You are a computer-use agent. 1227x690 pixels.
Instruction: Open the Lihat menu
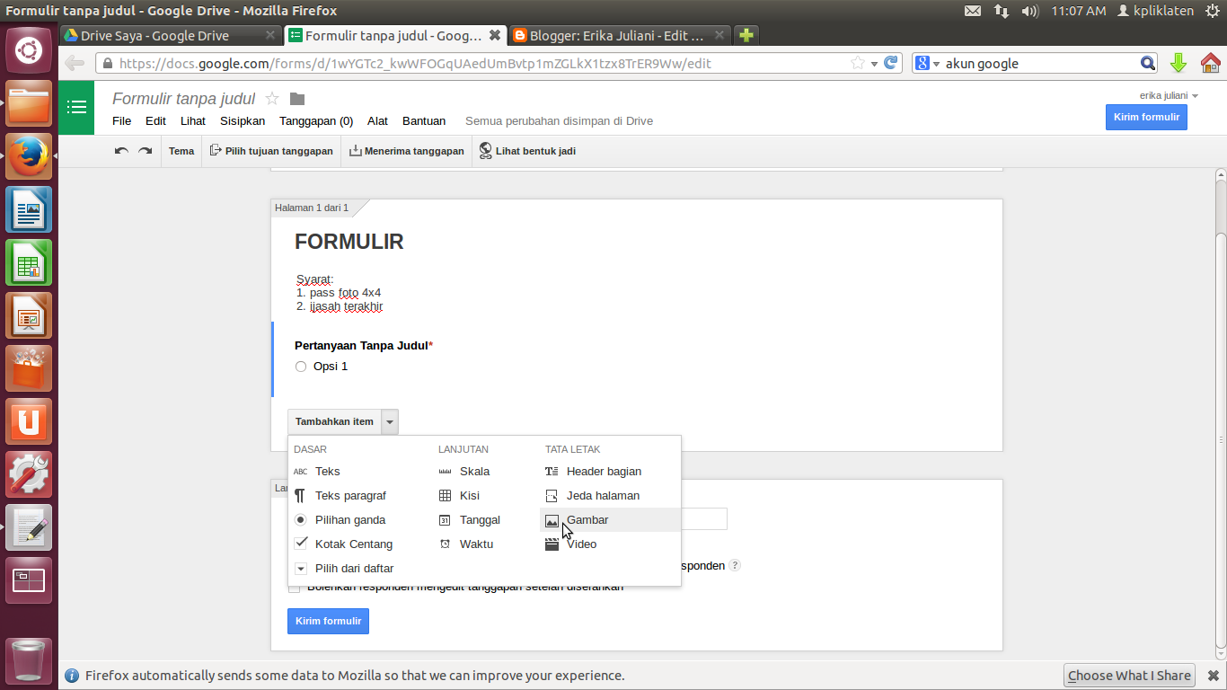click(193, 120)
